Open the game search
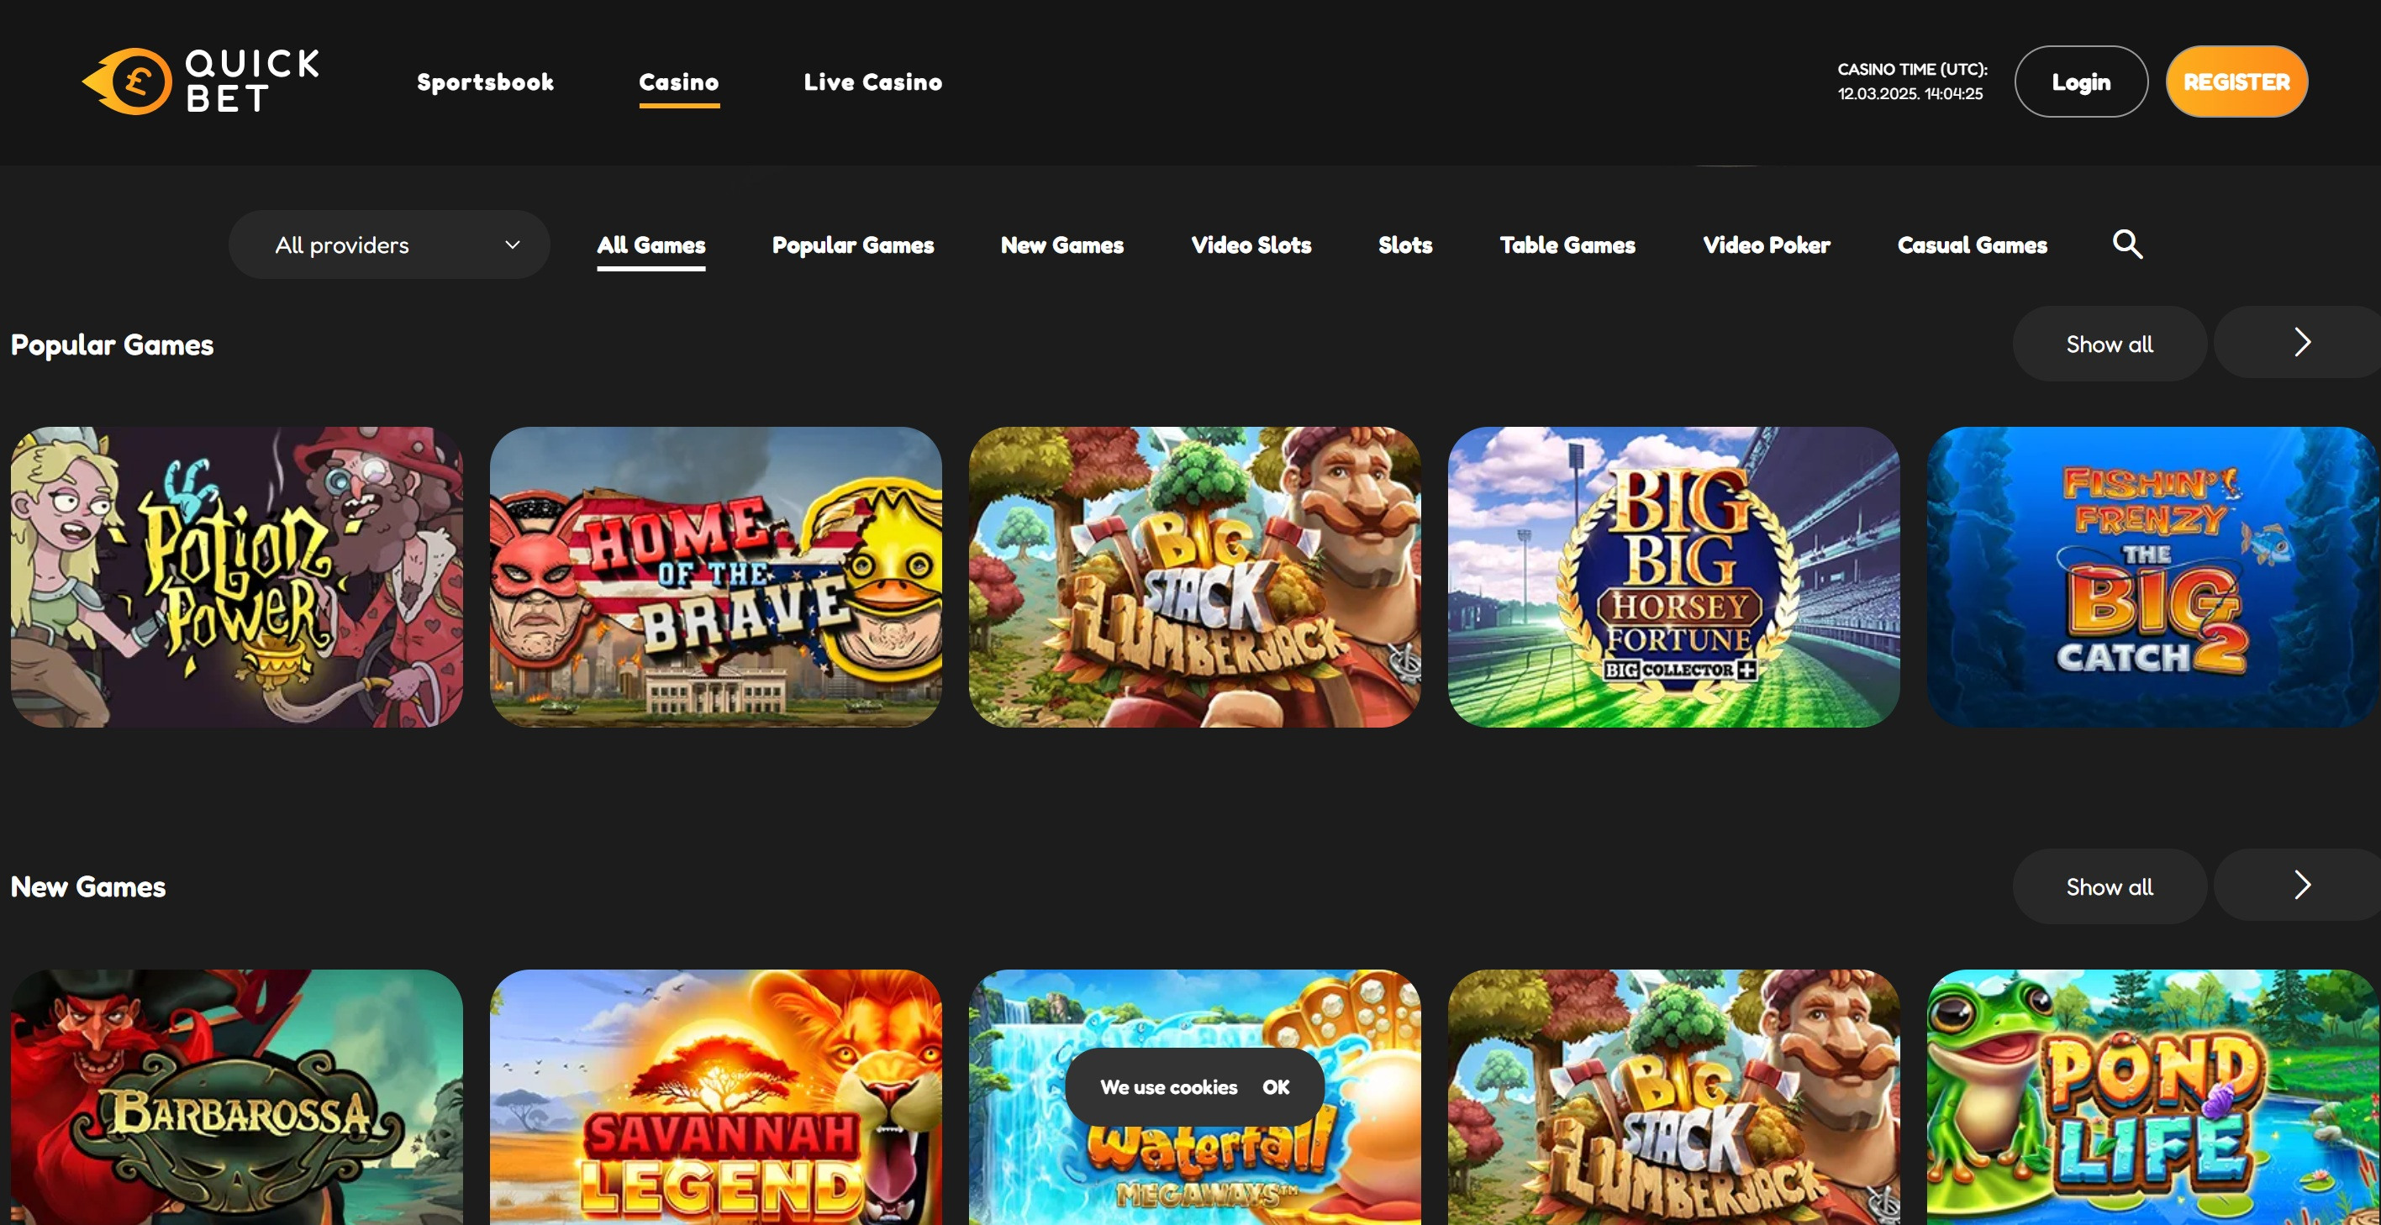Screen dimensions: 2381x1225 coord(2128,244)
